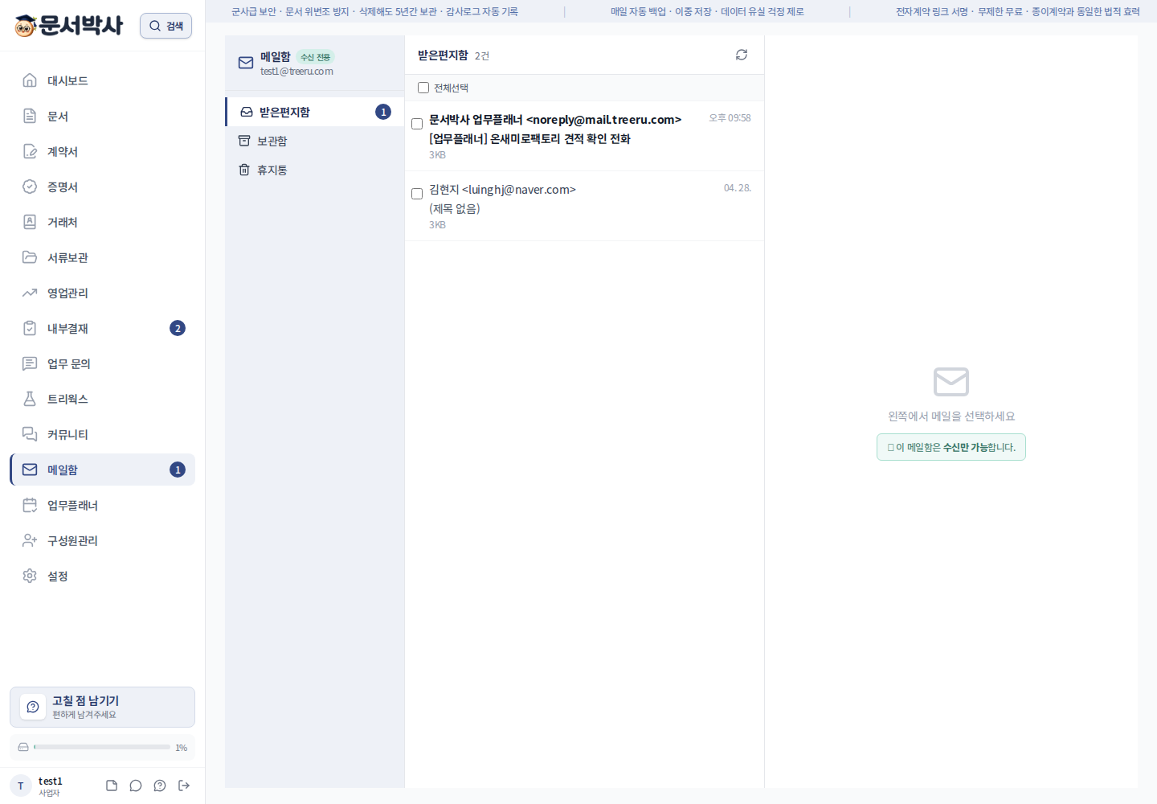This screenshot has width=1157, height=804.
Task: Click the 휴지통 trash can icon
Action: tap(244, 170)
